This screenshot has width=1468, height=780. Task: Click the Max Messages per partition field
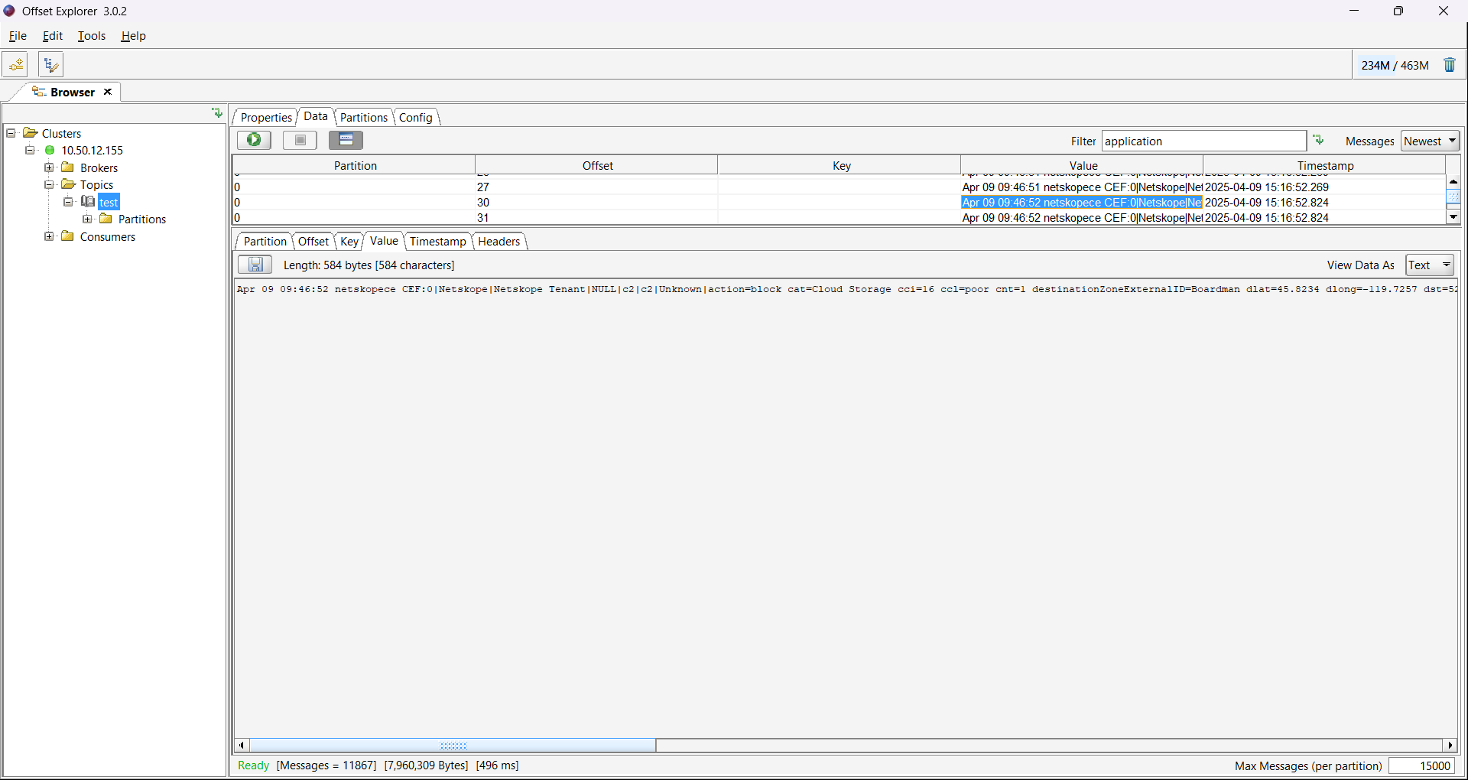click(1421, 765)
